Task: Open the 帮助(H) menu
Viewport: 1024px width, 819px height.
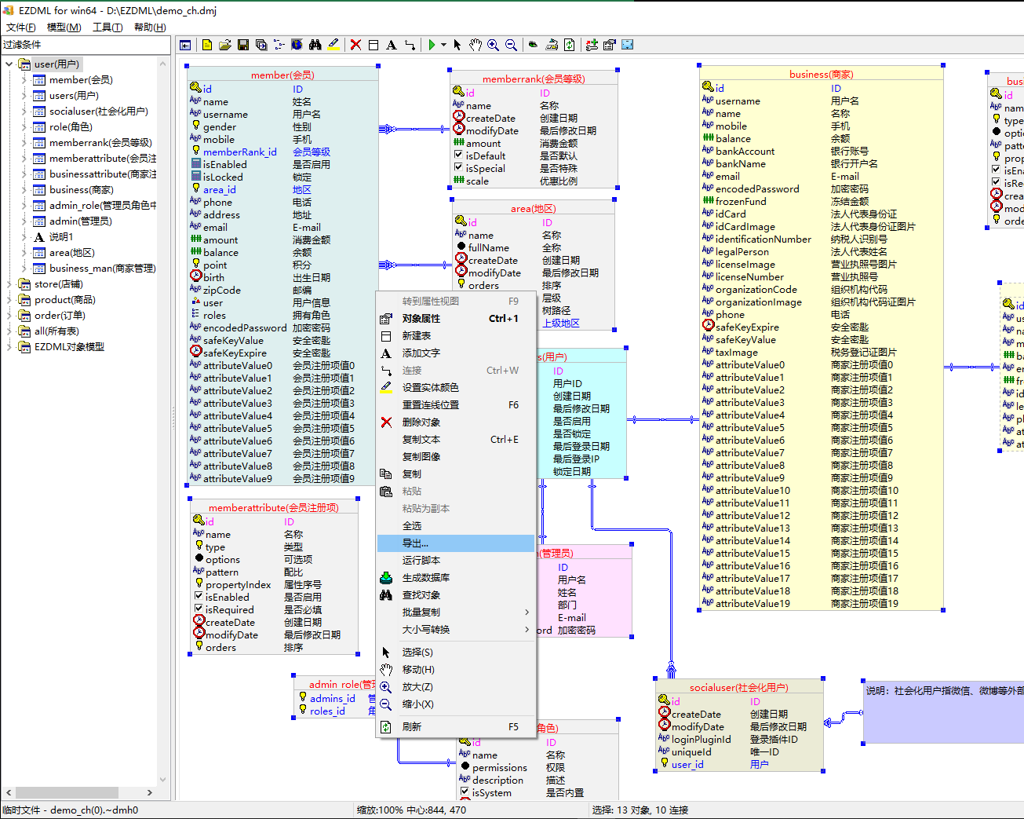Action: [150, 27]
